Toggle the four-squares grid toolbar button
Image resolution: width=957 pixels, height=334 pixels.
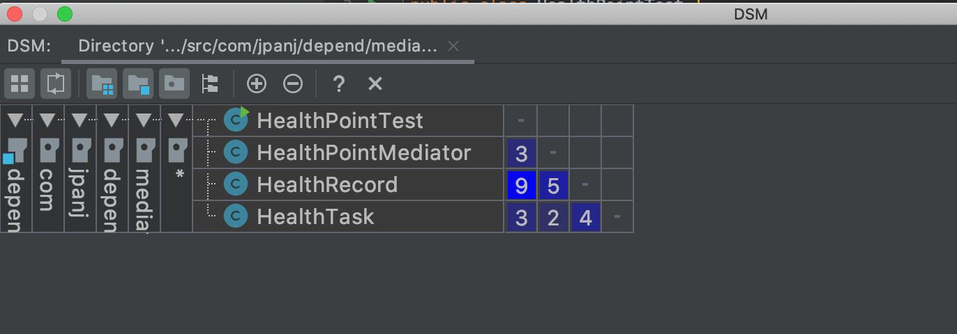pyautogui.click(x=20, y=84)
